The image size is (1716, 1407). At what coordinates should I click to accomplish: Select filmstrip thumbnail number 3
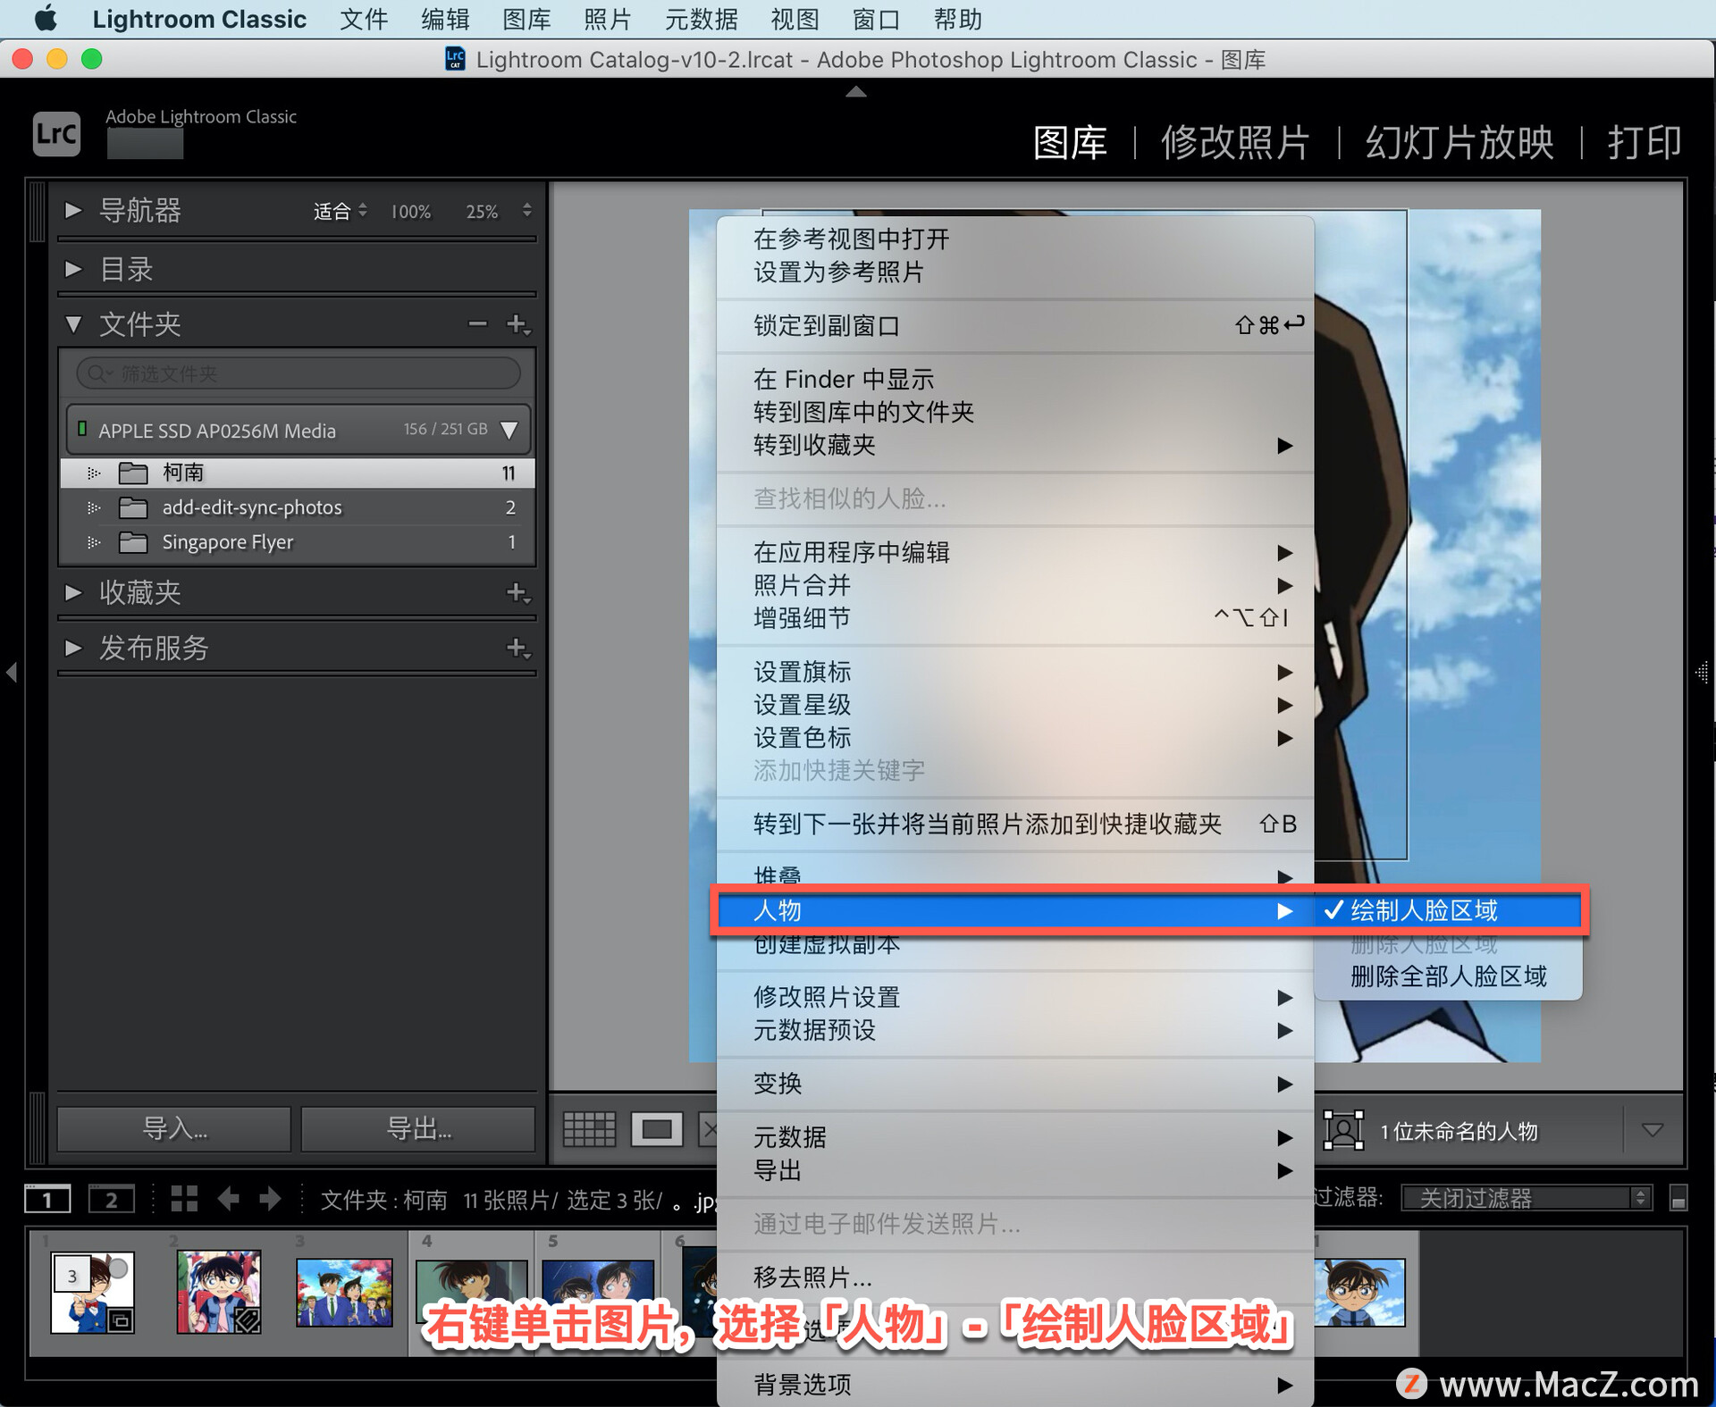point(344,1292)
